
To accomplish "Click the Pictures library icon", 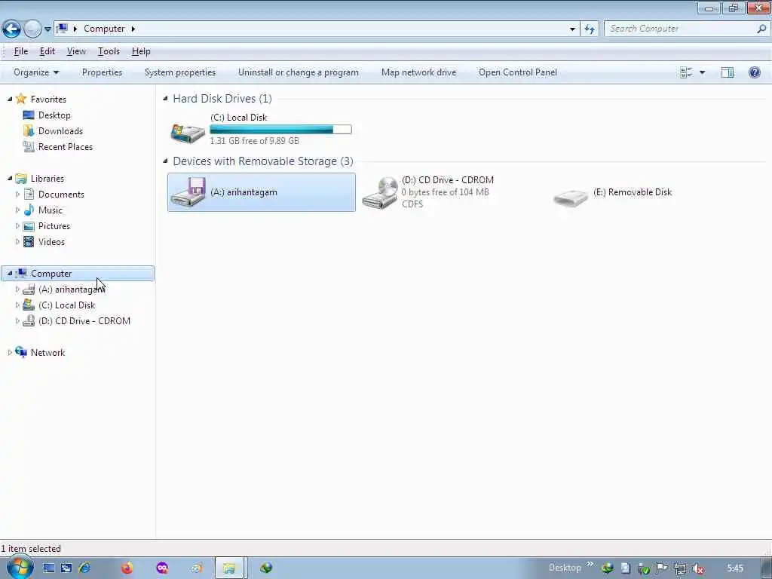I will click(x=29, y=226).
